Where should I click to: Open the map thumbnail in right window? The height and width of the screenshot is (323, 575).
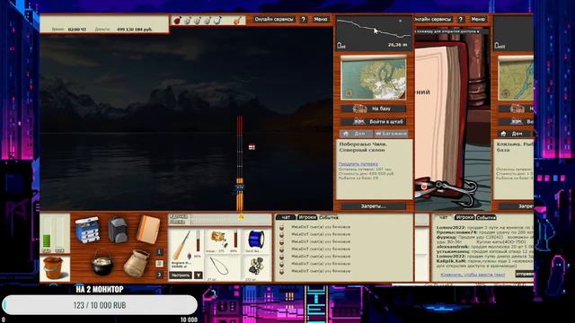[516, 78]
